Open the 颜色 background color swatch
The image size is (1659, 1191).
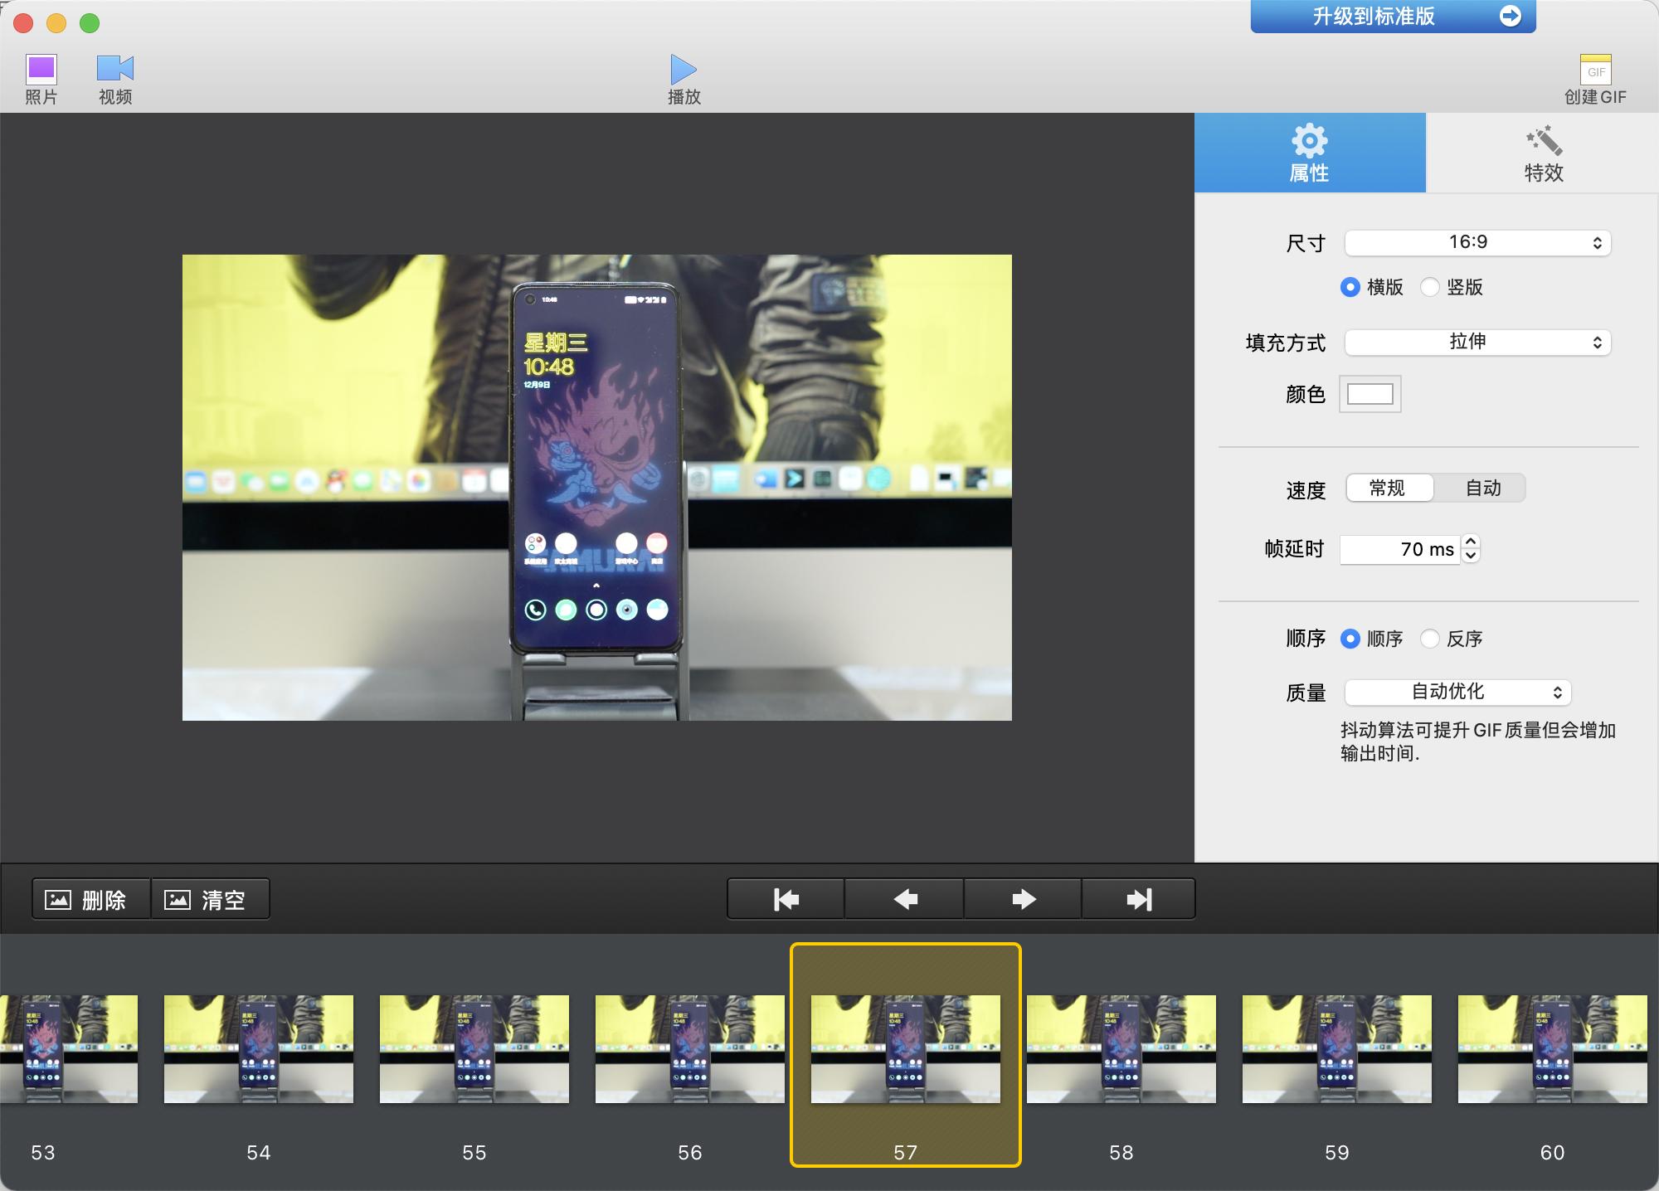[x=1370, y=394]
